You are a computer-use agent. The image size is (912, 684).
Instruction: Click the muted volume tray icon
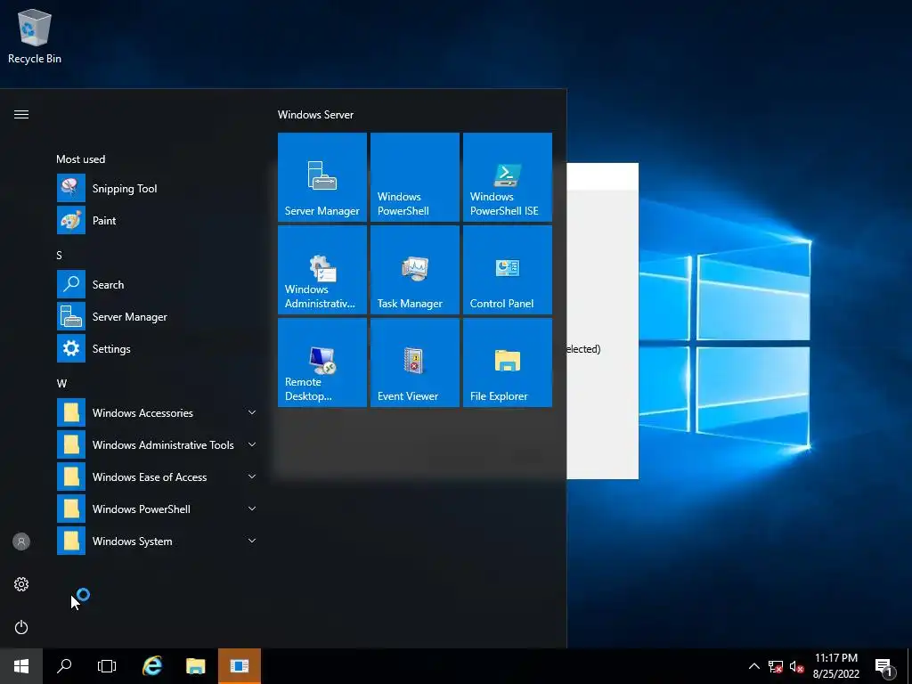[797, 666]
